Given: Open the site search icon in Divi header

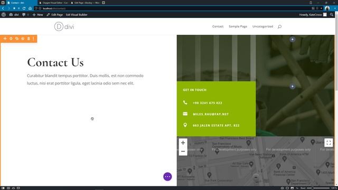Looking at the screenshot, I should point(279,27).
